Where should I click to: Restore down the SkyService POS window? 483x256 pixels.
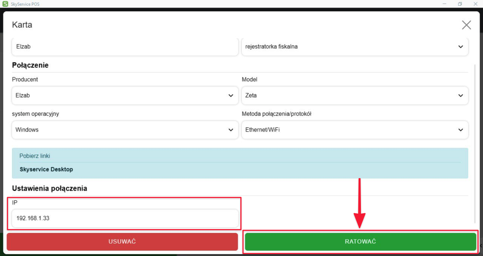460,4
